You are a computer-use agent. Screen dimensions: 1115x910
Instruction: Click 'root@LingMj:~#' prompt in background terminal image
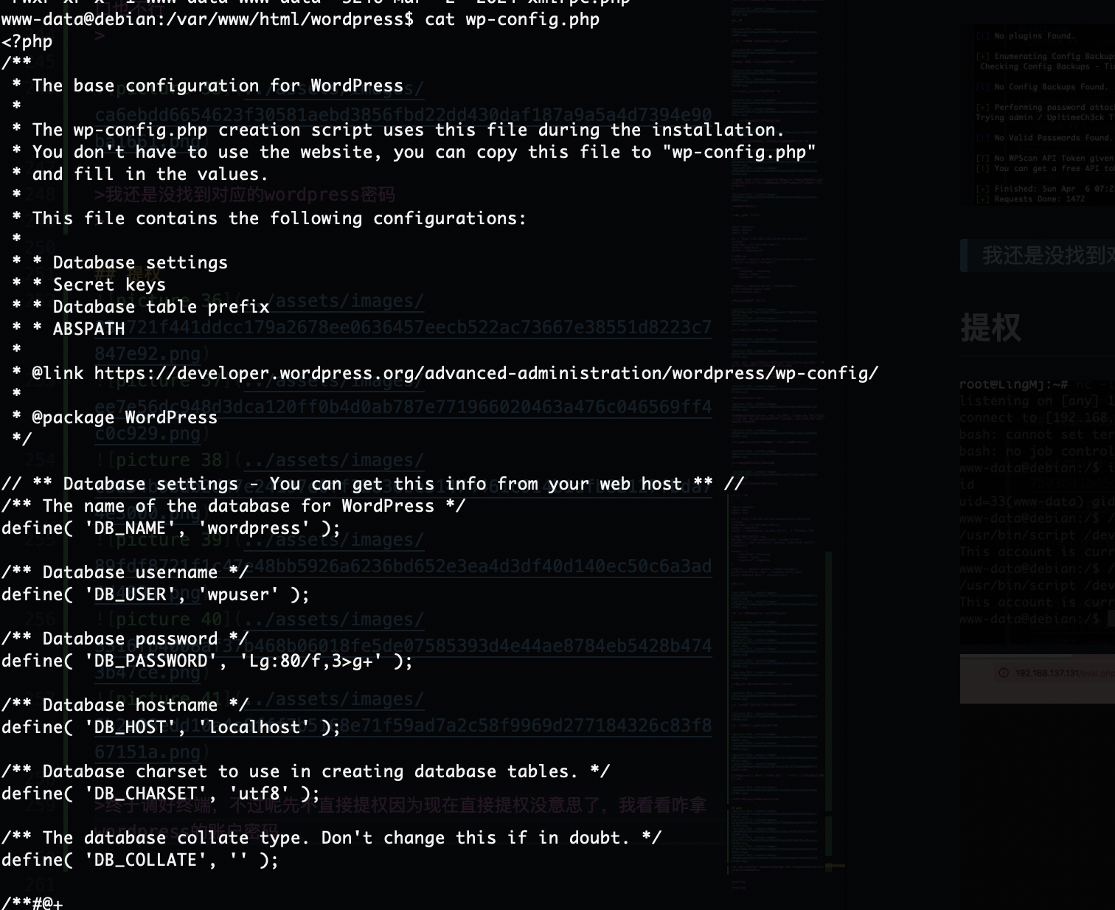click(1013, 384)
